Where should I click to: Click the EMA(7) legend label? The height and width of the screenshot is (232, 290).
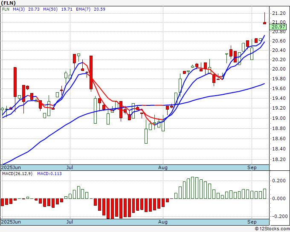click(x=83, y=9)
